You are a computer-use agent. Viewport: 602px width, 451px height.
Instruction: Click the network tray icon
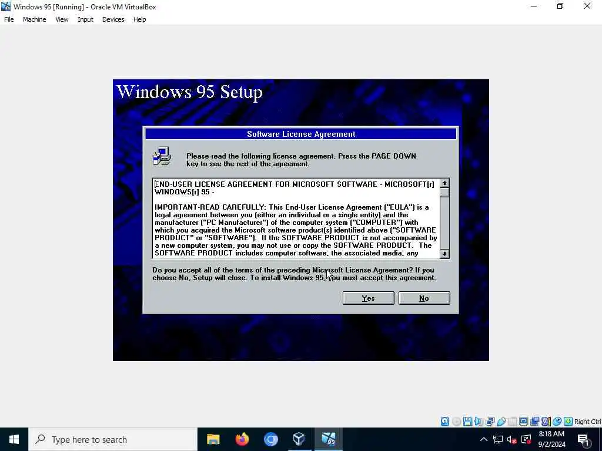(x=498, y=439)
